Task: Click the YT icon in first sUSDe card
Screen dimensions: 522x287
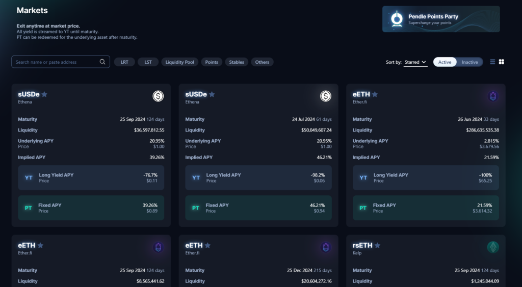Action: pyautogui.click(x=29, y=178)
